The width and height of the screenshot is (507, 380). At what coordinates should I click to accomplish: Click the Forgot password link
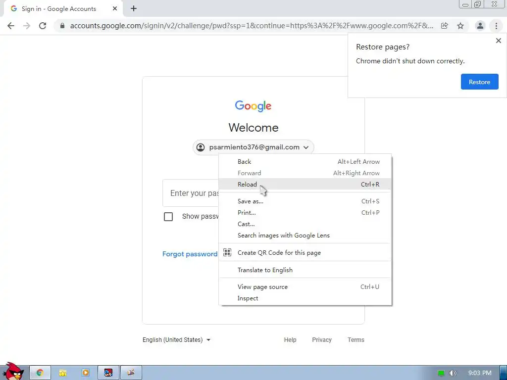(190, 254)
